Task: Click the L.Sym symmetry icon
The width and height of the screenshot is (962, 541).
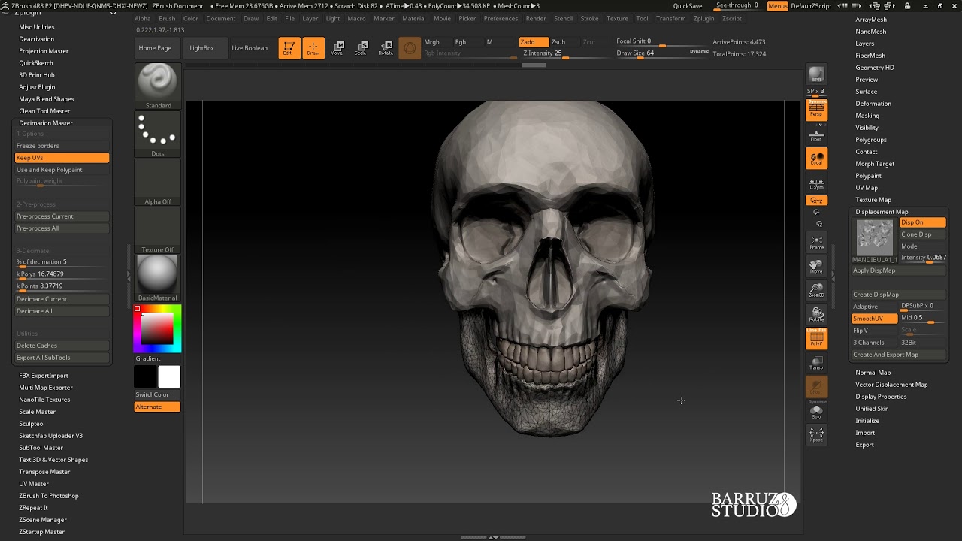Action: click(x=816, y=183)
